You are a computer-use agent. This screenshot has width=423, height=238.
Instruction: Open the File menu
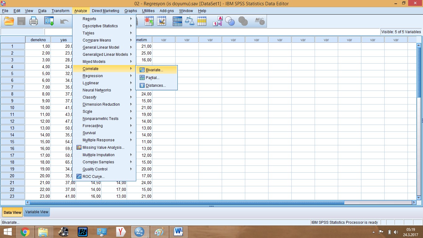[5, 11]
